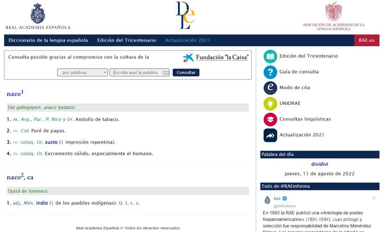Open Consultas lingüísticas mail icon
383x232 pixels.
(x=270, y=119)
